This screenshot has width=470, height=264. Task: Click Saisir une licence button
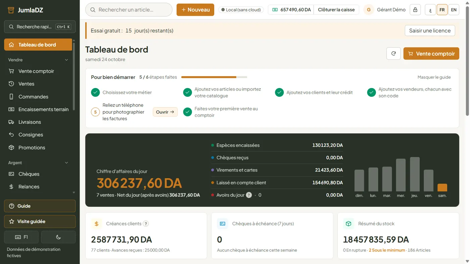click(430, 31)
